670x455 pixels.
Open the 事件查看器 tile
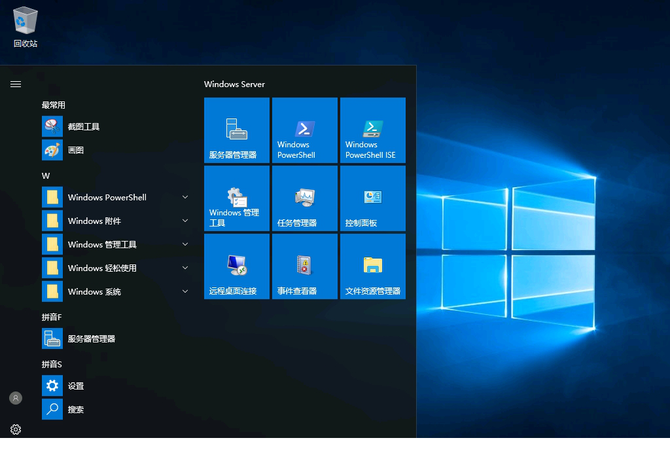305,266
